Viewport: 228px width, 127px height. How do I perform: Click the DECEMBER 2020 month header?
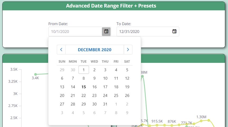pos(94,50)
